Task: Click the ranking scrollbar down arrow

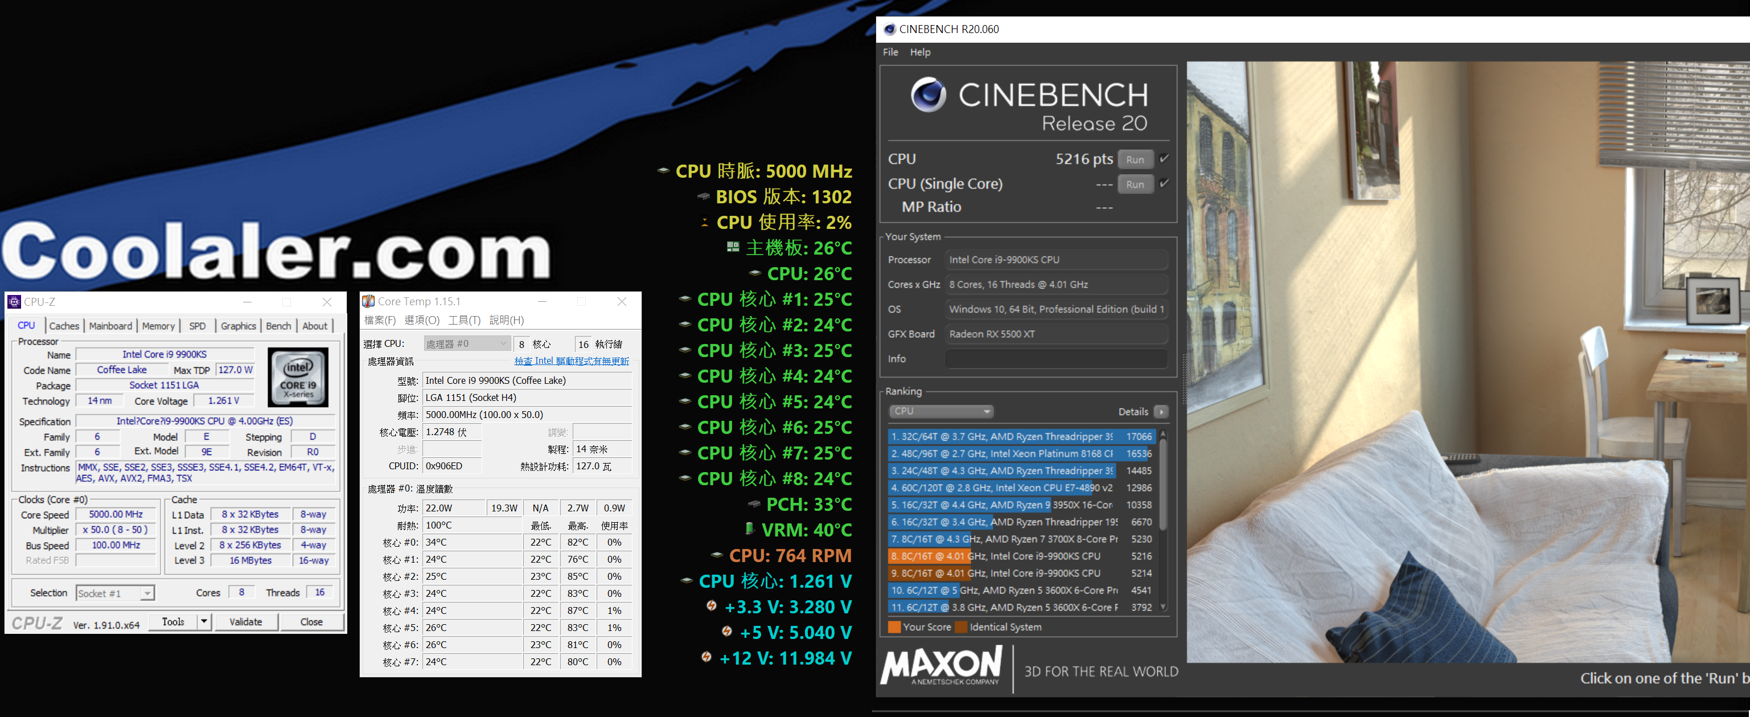Action: point(1163,608)
